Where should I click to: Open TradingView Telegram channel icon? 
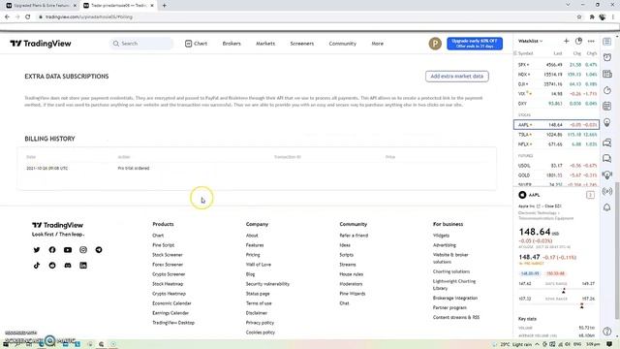point(99,250)
